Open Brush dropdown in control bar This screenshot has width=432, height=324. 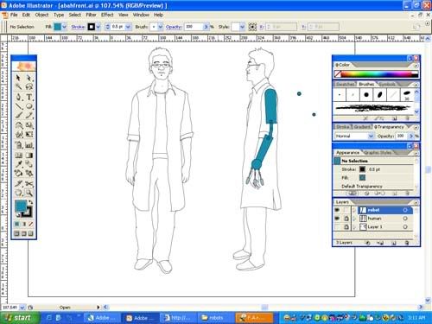point(161,27)
